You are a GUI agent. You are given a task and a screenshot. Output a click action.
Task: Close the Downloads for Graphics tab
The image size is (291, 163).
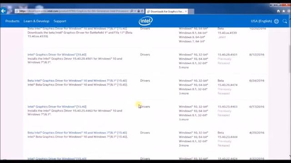186,11
